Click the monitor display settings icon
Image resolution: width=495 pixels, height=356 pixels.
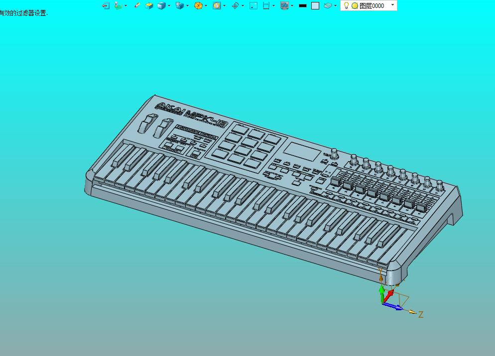point(284,5)
